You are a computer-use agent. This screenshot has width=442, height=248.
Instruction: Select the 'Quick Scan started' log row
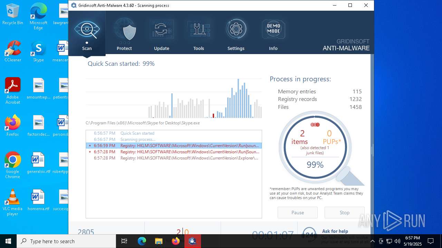tap(174, 133)
